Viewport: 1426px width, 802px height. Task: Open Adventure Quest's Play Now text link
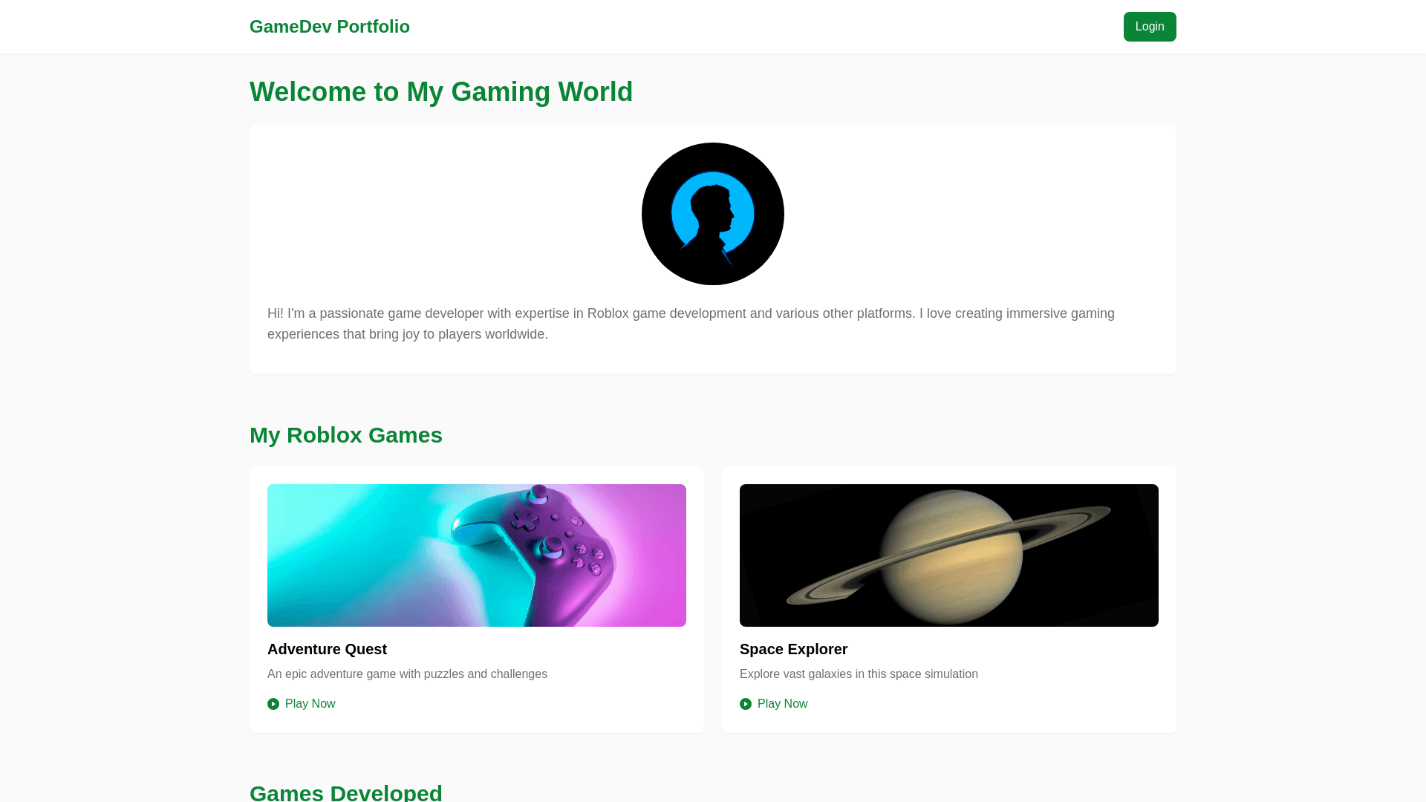310,704
